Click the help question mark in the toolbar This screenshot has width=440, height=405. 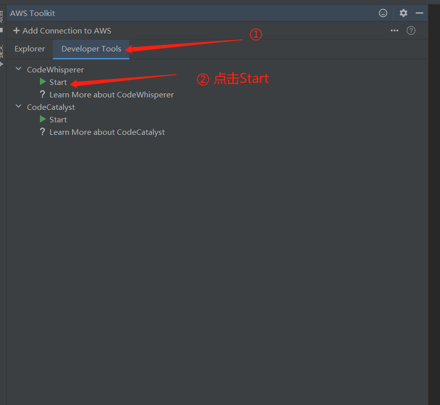tap(411, 30)
